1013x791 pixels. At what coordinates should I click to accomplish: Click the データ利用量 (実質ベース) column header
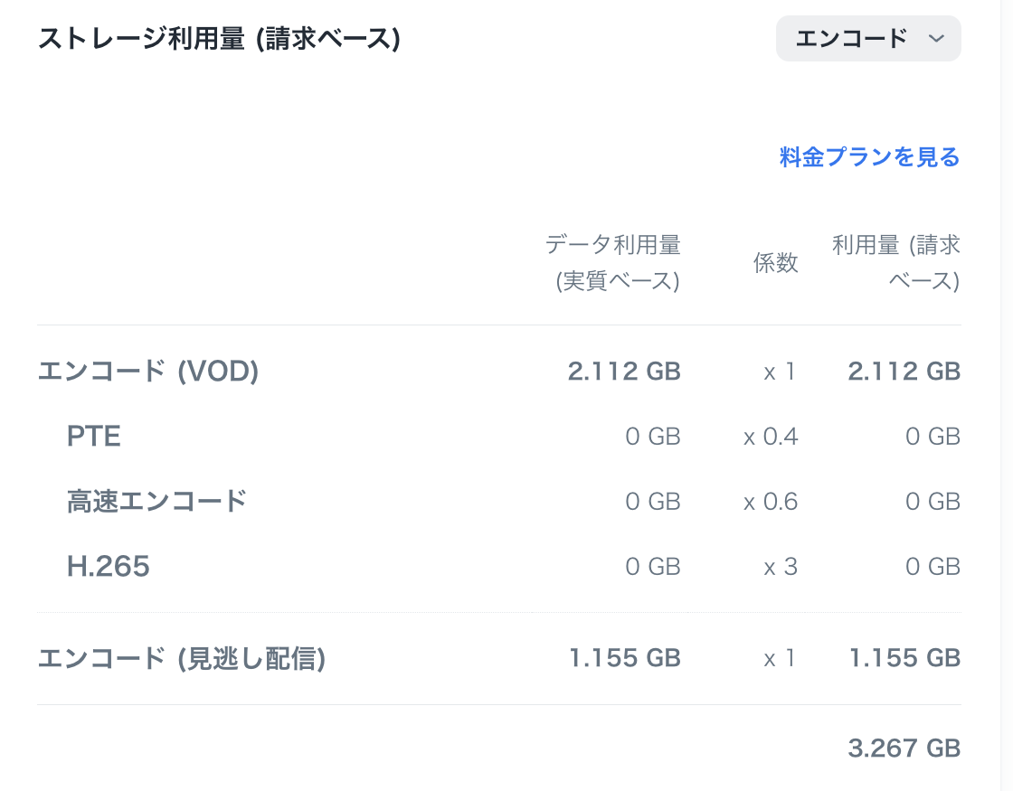click(x=613, y=262)
